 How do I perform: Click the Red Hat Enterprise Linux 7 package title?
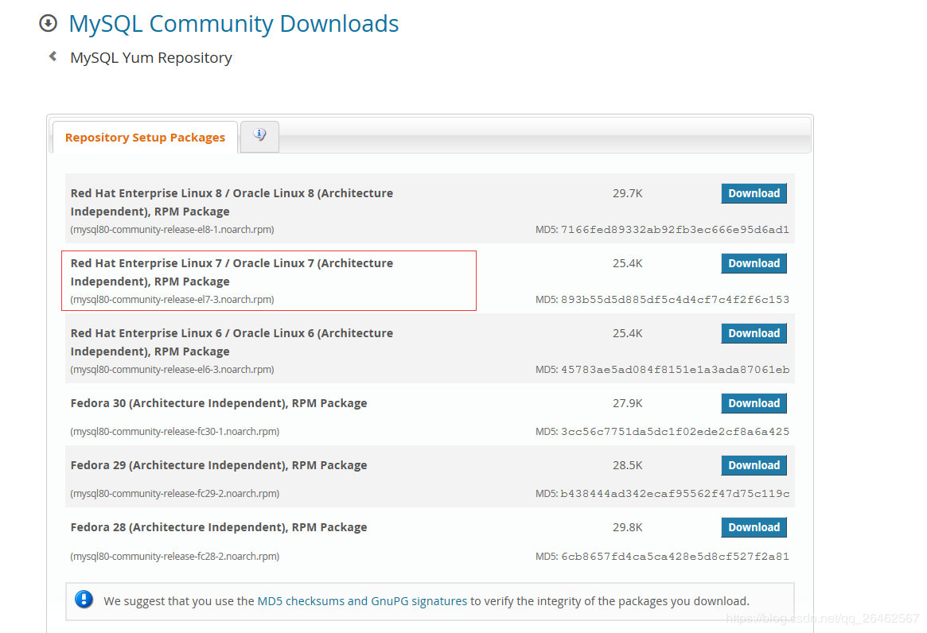232,272
